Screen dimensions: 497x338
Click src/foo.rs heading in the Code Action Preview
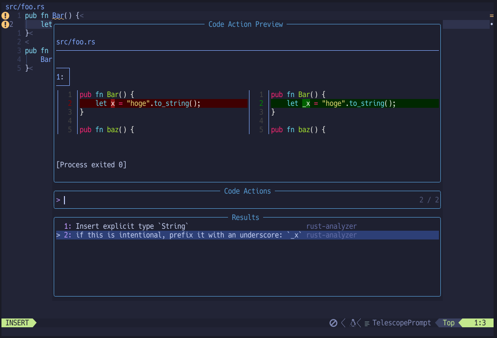pos(76,42)
